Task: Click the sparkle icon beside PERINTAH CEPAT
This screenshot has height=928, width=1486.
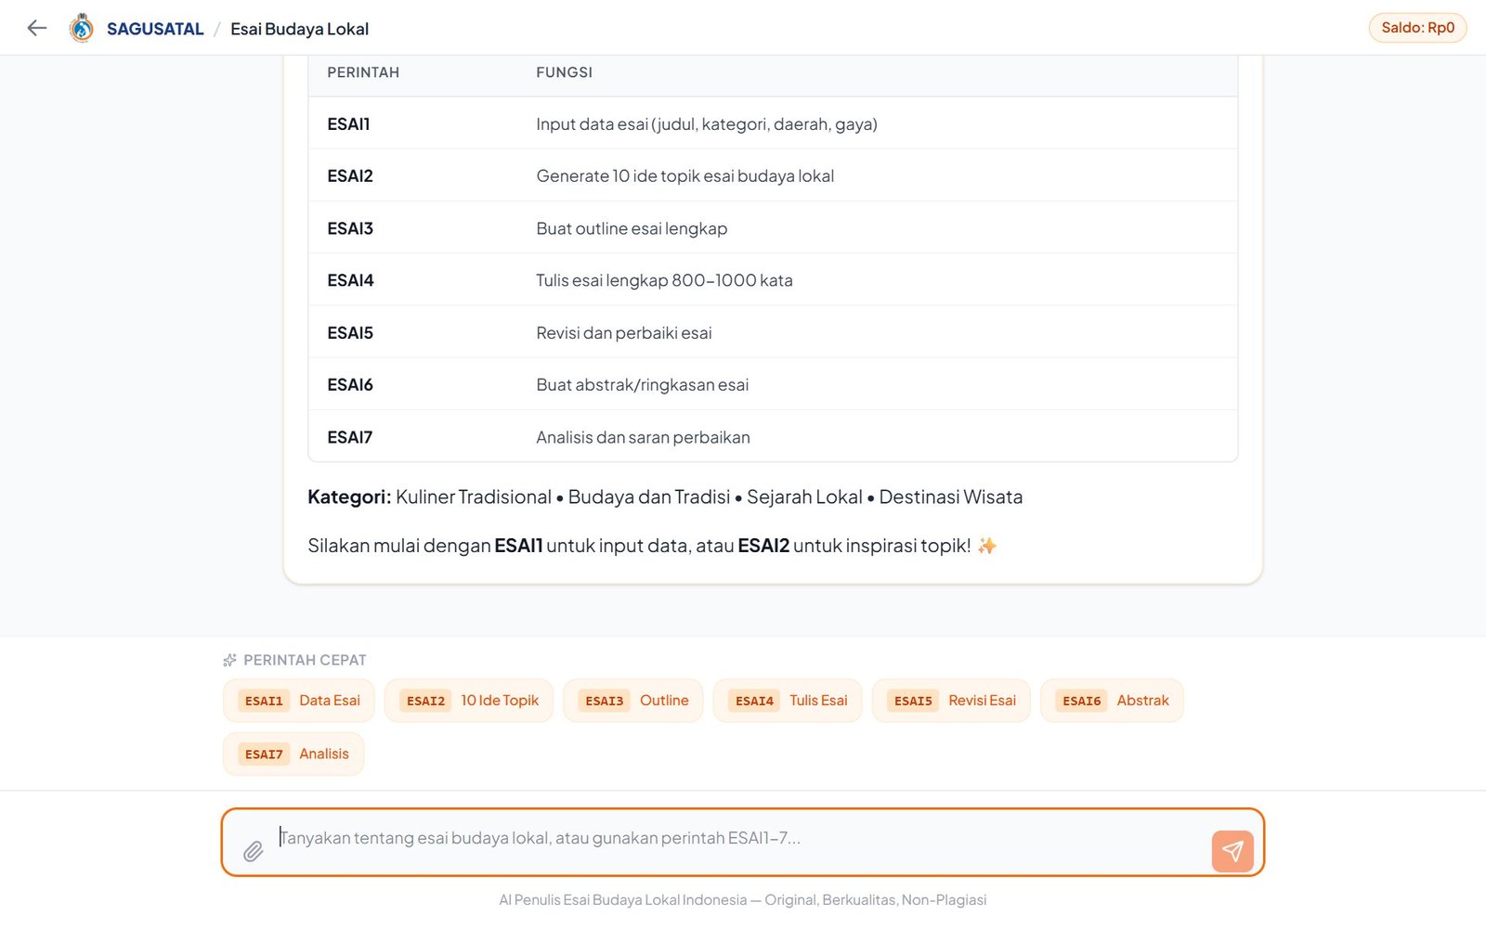Action: [229, 660]
